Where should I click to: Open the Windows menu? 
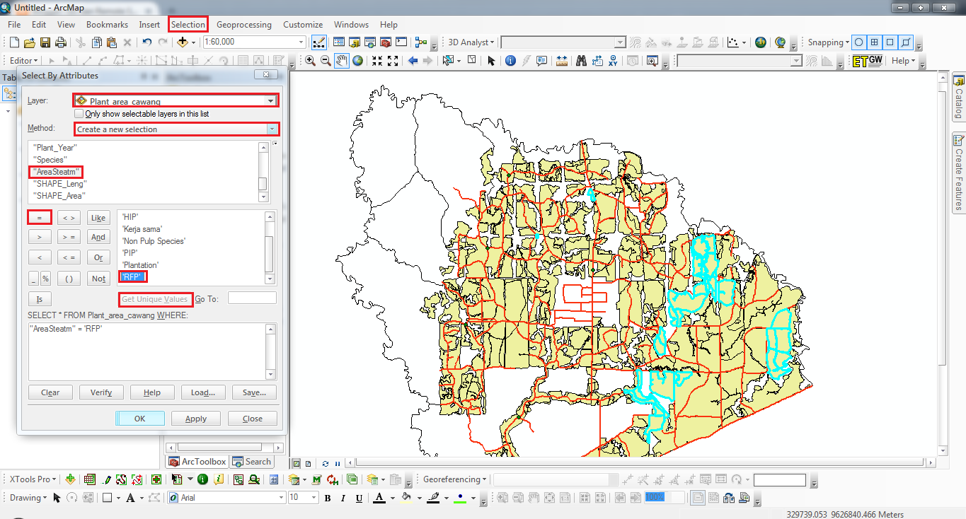pyautogui.click(x=351, y=24)
